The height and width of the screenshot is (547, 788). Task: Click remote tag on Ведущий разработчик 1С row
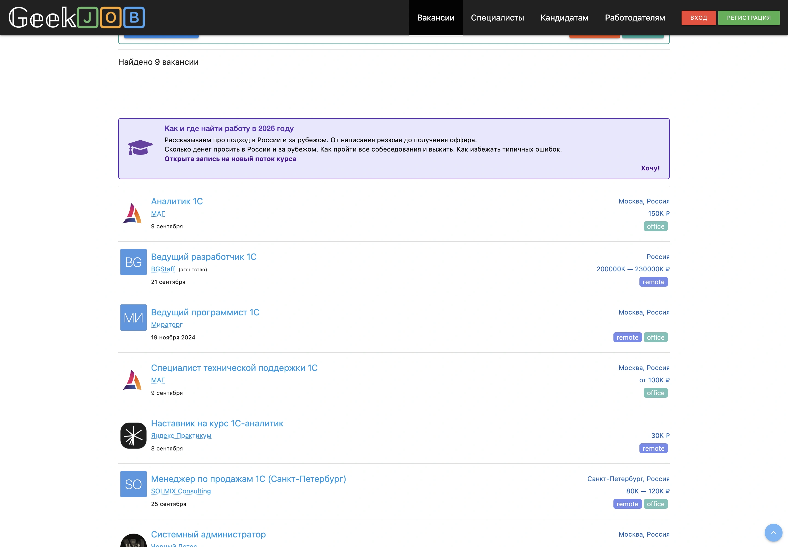(653, 282)
